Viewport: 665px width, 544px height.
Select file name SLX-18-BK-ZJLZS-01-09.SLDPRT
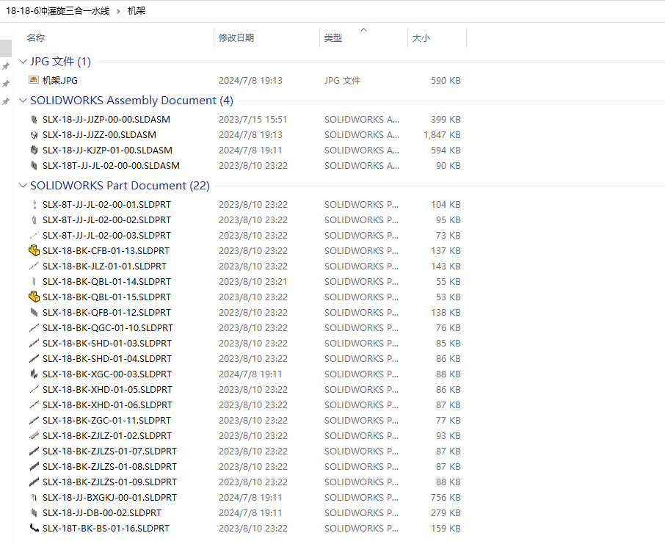click(x=109, y=482)
